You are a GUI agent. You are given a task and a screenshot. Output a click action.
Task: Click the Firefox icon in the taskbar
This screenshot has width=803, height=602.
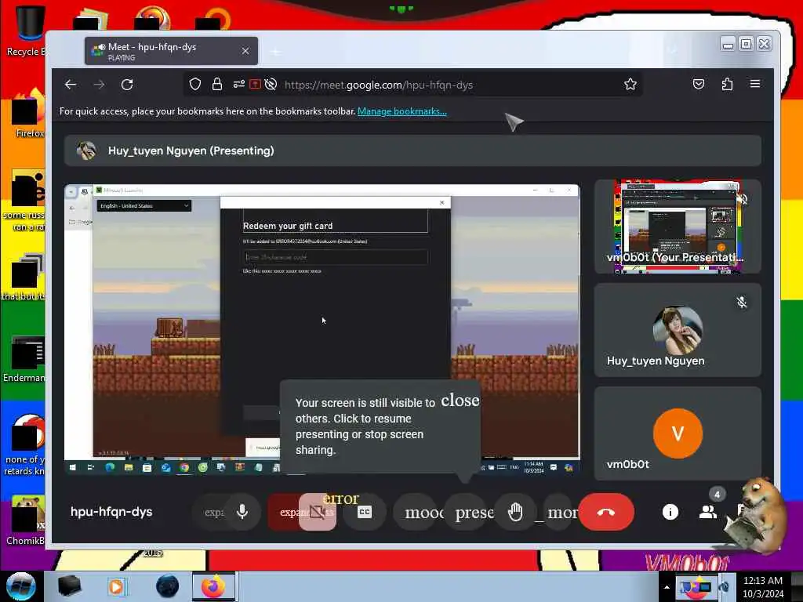[x=213, y=586]
